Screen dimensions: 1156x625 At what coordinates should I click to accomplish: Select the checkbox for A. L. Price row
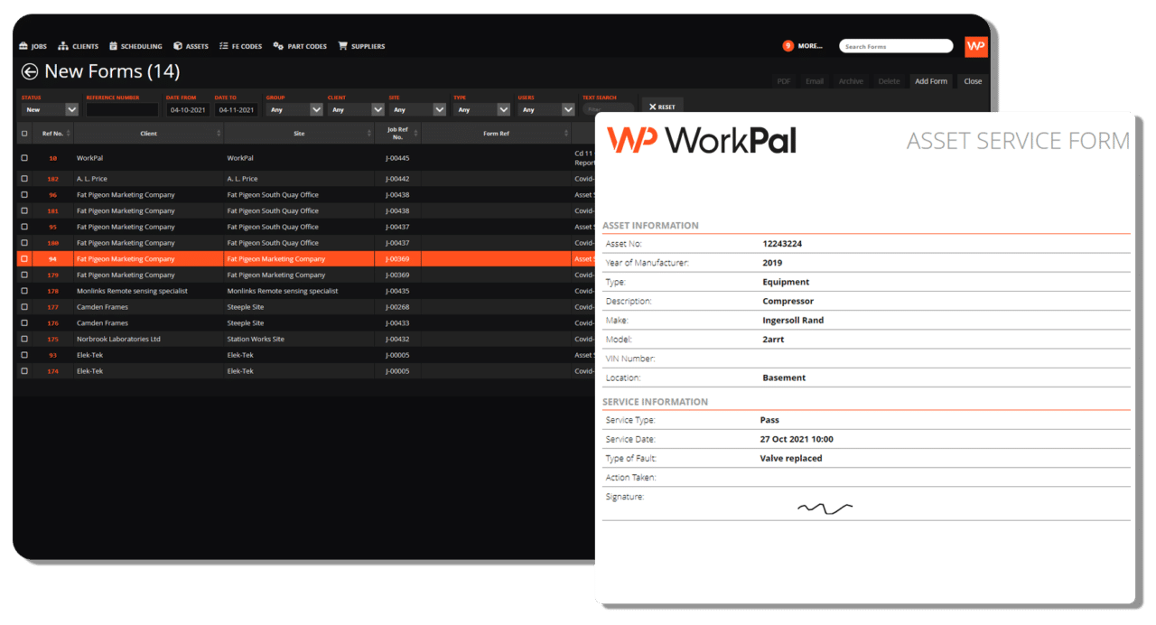point(23,178)
